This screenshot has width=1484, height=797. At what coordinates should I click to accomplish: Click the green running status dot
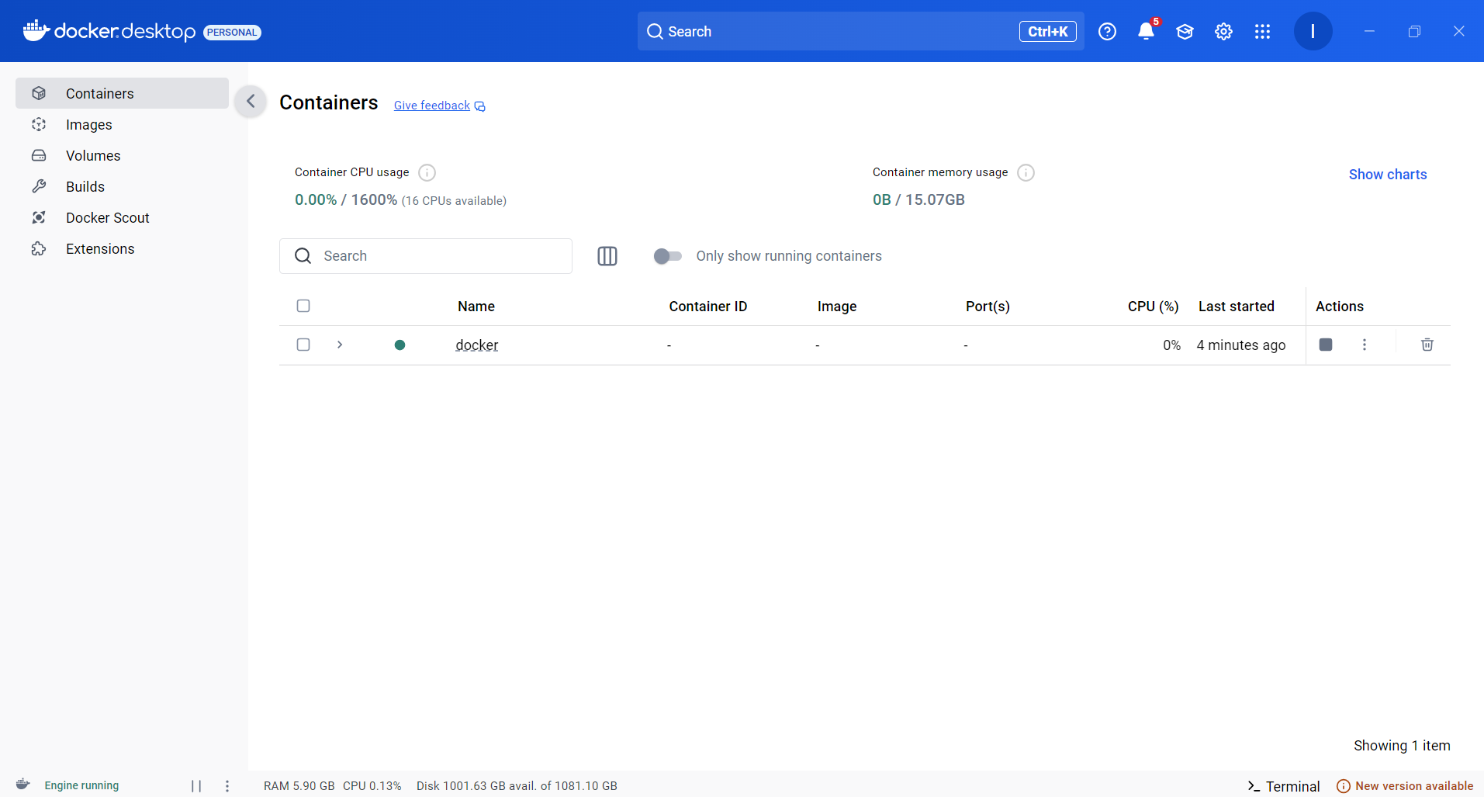point(400,345)
